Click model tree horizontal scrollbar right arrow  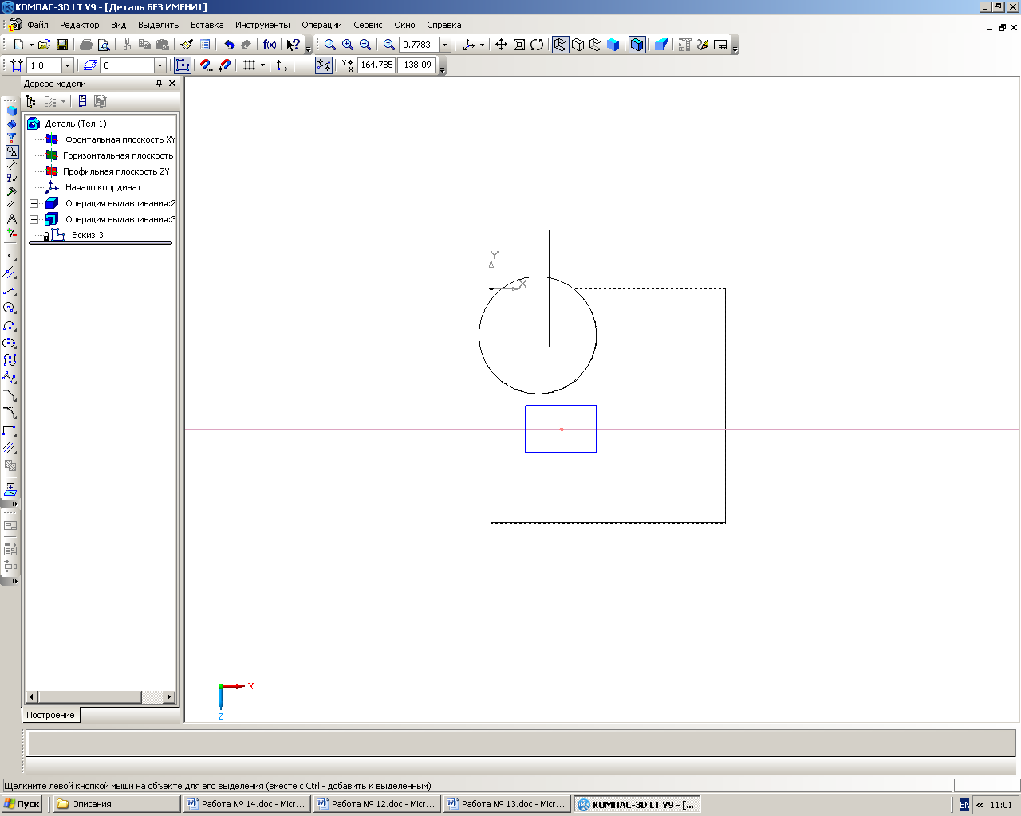click(168, 696)
